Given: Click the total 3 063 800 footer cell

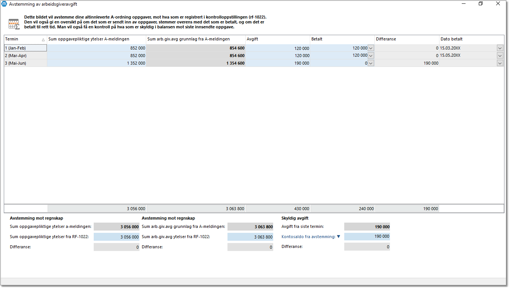Looking at the screenshot, I should 196,209.
